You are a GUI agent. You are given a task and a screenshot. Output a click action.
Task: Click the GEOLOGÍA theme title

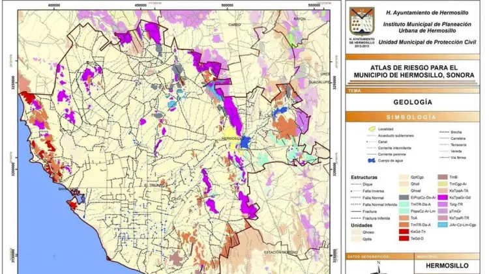tap(412, 102)
